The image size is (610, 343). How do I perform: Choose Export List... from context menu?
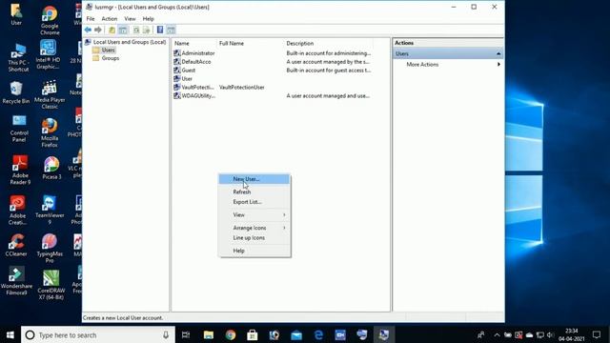(254, 202)
